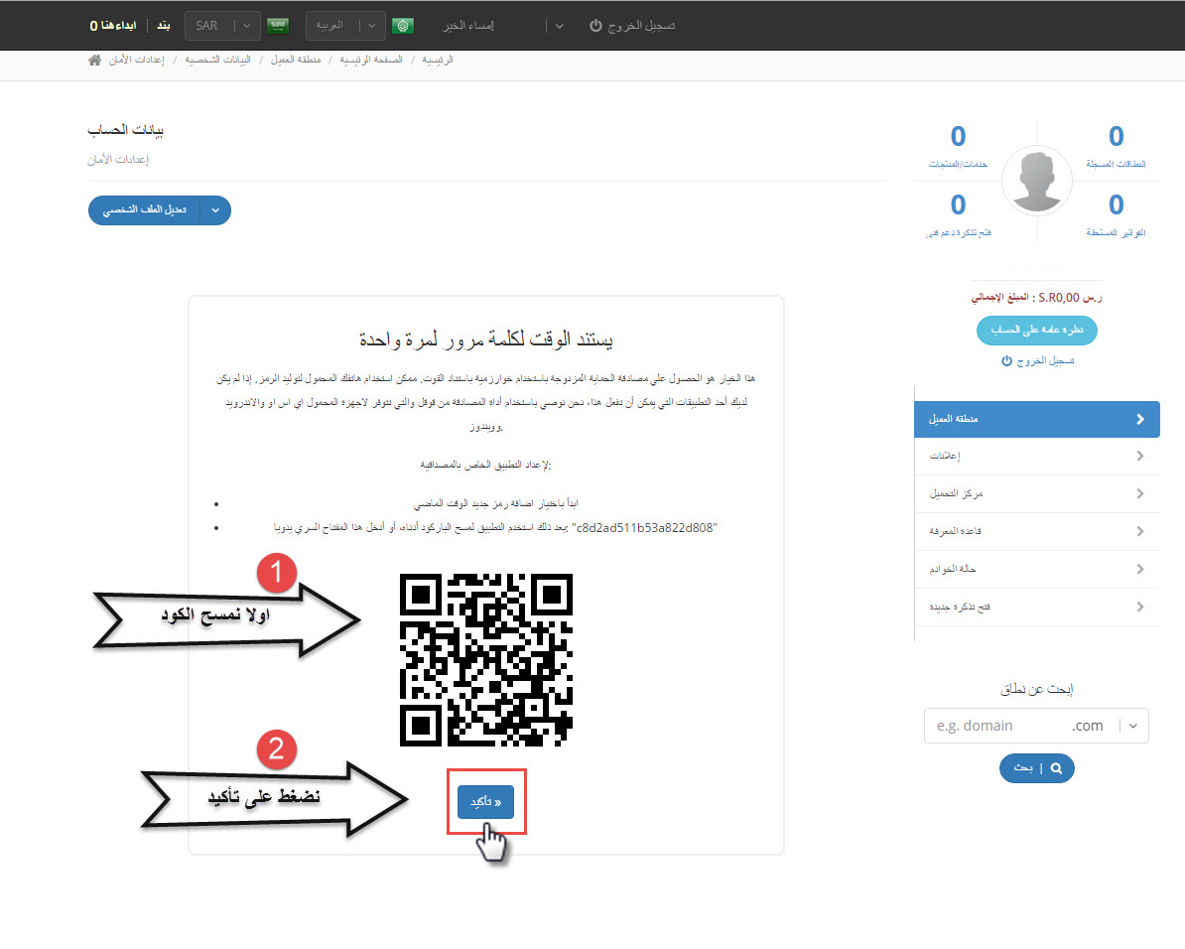The width and height of the screenshot is (1185, 949).
Task: Open the SAR currency dropdown
Action: [x=223, y=26]
